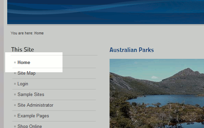This screenshot has height=128, width=204.
Task: Click the Australian Parks article heading
Action: [x=132, y=50]
